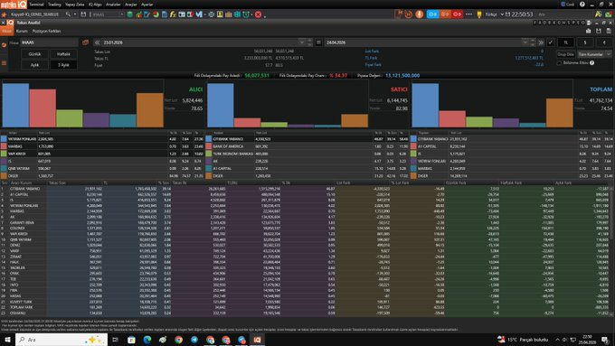The height and width of the screenshot is (346, 615).
Task: Open the fx formula icon
Action: pyautogui.click(x=173, y=14)
